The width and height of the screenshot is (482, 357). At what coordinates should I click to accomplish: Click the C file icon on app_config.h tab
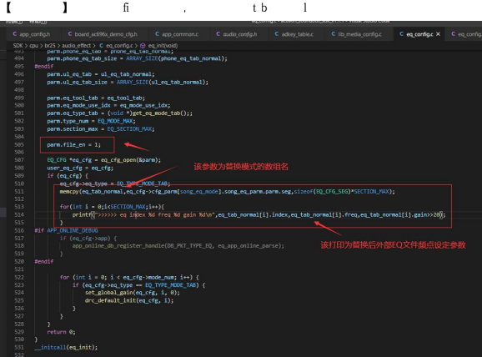pyautogui.click(x=15, y=34)
